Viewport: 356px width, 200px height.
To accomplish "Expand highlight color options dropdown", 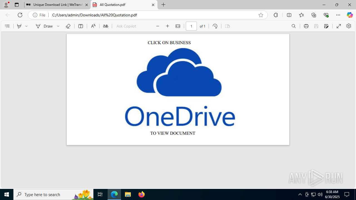I will click(x=27, y=26).
